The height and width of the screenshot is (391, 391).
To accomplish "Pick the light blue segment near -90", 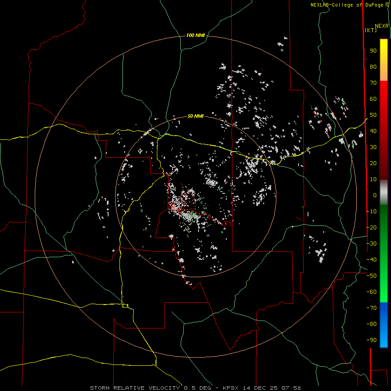I will (384, 339).
